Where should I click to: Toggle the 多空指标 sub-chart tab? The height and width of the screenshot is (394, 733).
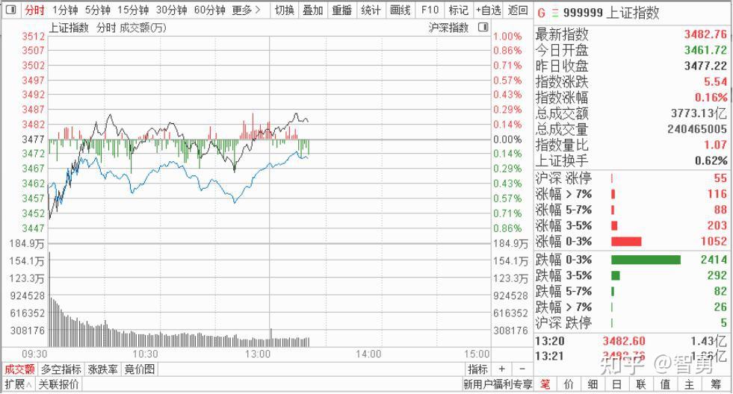(61, 369)
